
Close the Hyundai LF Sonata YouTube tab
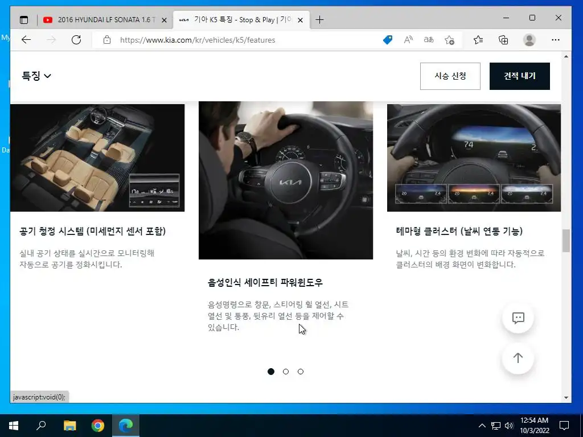click(x=164, y=20)
